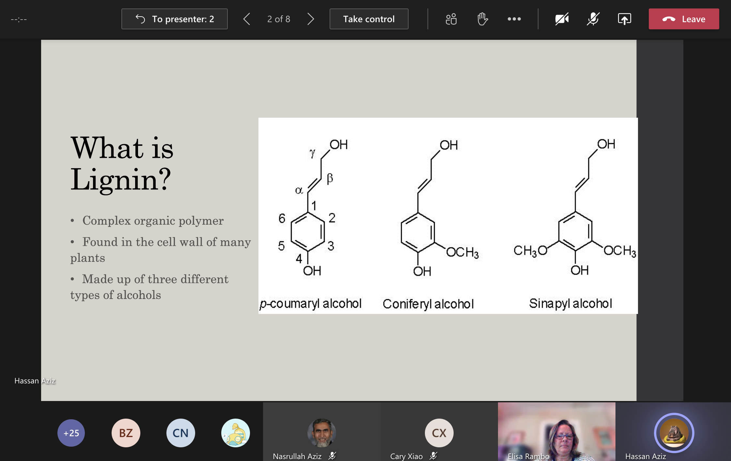
Task: Click the lignin alcohols diagram on slide
Action: pyautogui.click(x=448, y=216)
